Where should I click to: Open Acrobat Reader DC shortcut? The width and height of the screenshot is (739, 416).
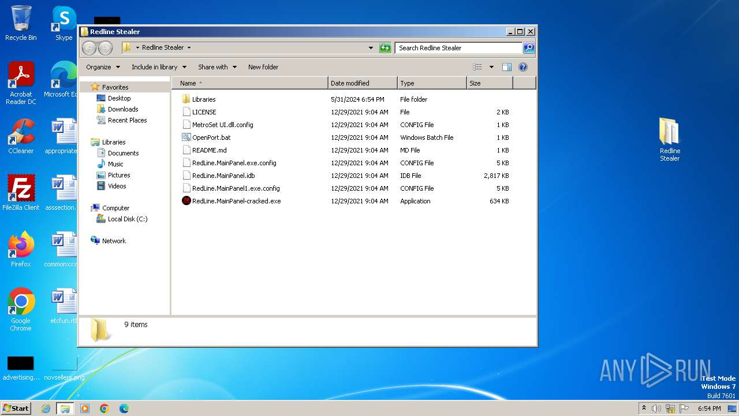pos(21,83)
